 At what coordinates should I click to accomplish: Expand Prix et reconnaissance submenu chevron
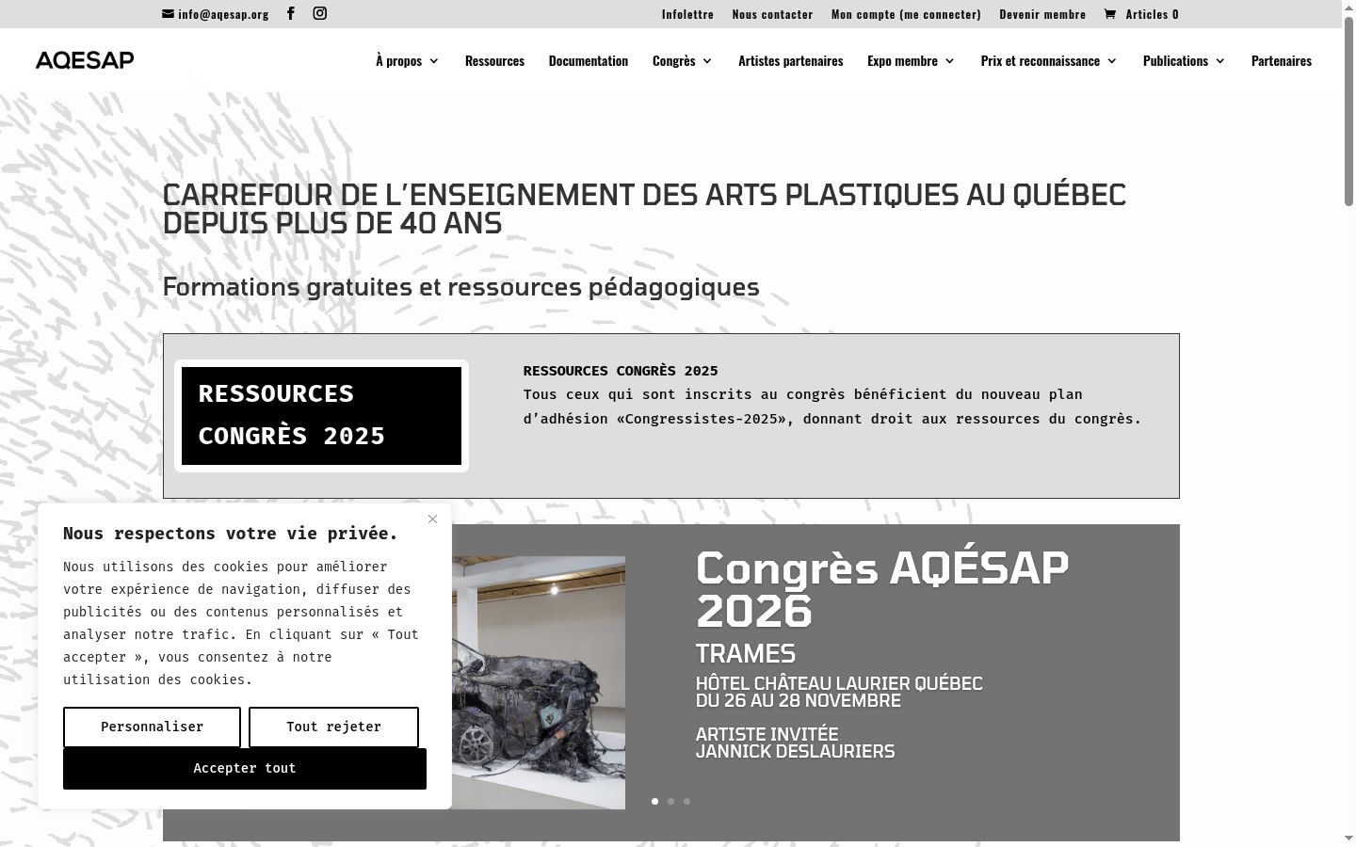(x=1112, y=61)
